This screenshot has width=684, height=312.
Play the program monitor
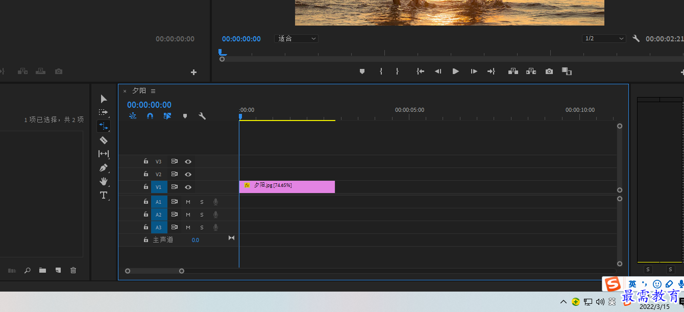tap(456, 71)
